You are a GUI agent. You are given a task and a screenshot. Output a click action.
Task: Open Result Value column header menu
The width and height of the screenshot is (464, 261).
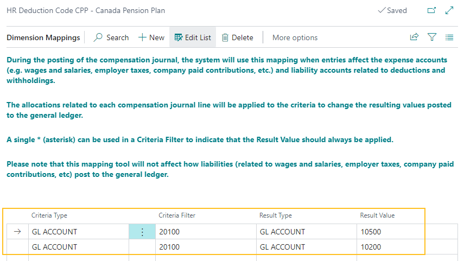point(377,215)
